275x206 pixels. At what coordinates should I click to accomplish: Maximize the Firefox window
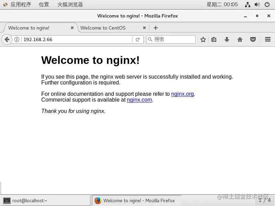pyautogui.click(x=257, y=16)
